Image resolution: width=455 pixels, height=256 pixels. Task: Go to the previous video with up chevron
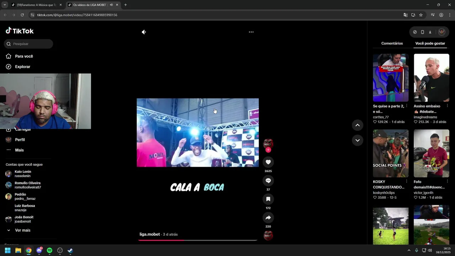pyautogui.click(x=357, y=125)
